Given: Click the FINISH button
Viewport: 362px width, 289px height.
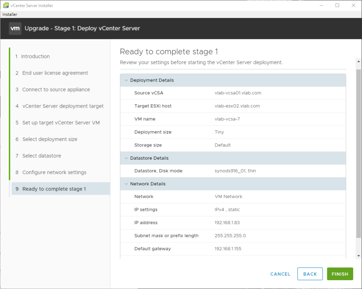Looking at the screenshot, I should pyautogui.click(x=340, y=274).
